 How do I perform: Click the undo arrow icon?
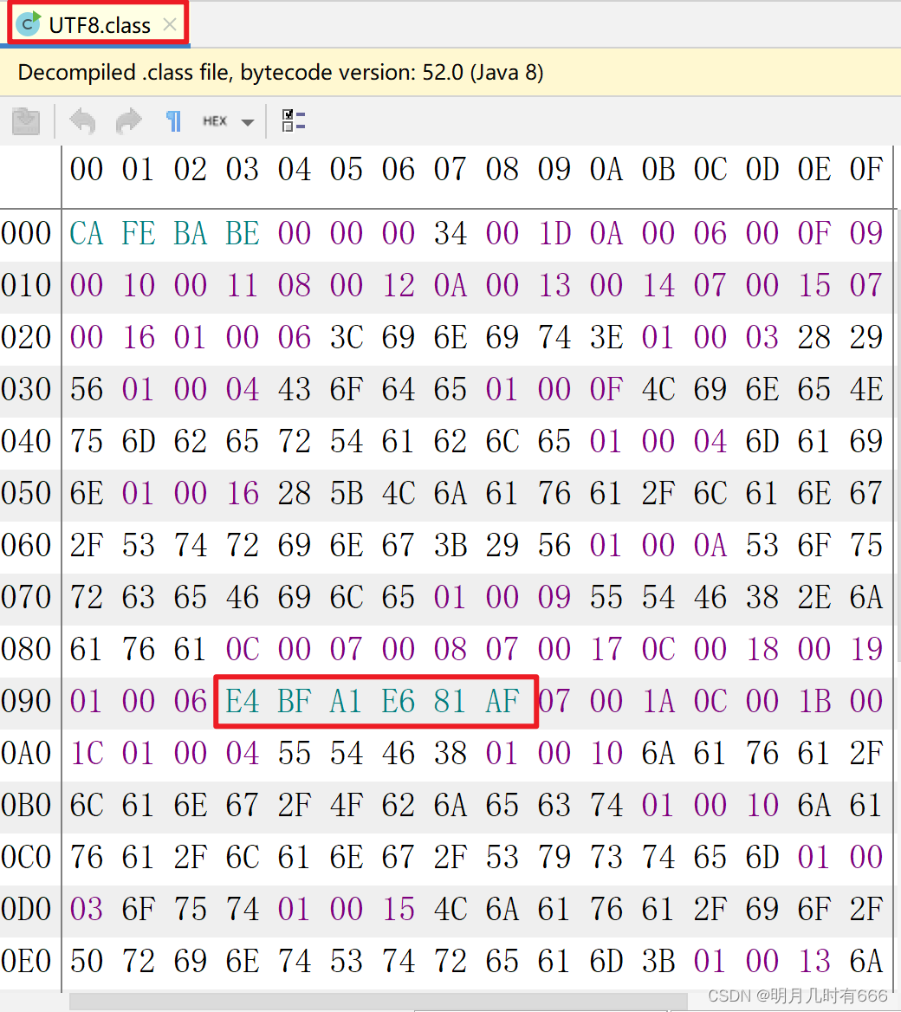pos(82,120)
